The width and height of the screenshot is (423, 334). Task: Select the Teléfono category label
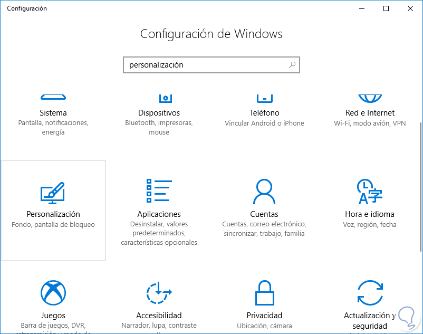tap(264, 113)
